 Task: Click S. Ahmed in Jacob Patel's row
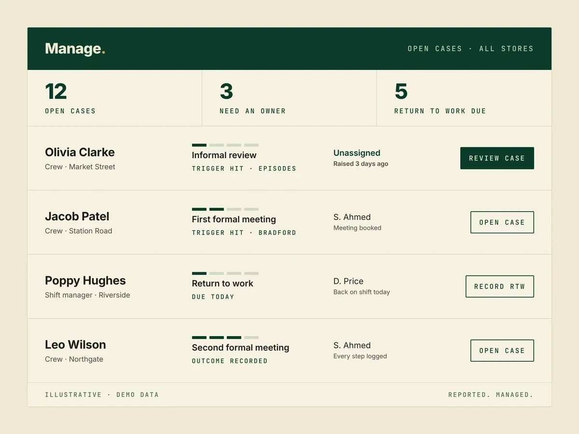click(x=352, y=217)
